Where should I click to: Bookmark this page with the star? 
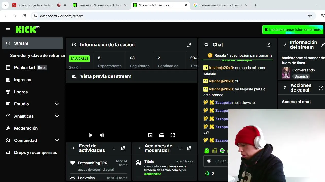(x=310, y=16)
